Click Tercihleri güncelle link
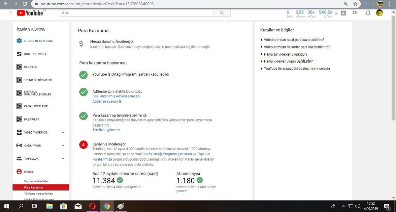Screen dimensions: 396x212 point(106,130)
